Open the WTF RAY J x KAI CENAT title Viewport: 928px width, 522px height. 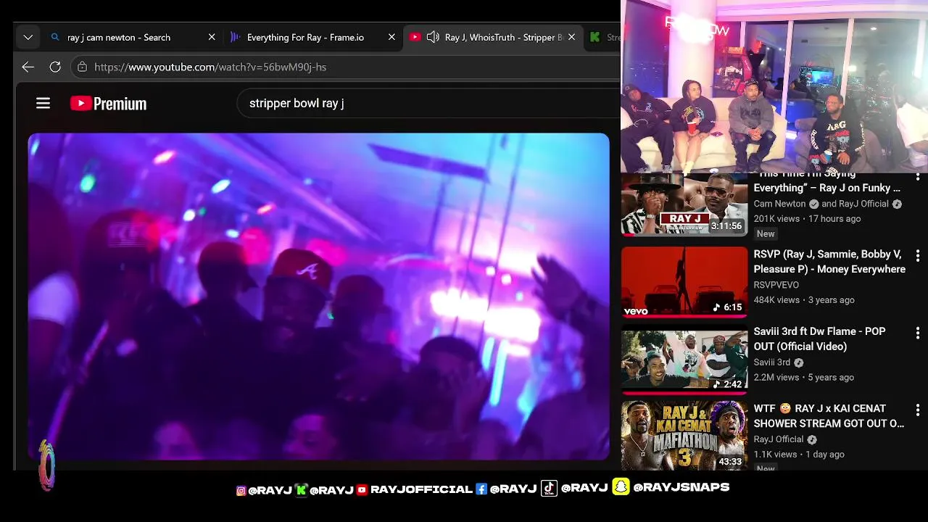click(829, 416)
